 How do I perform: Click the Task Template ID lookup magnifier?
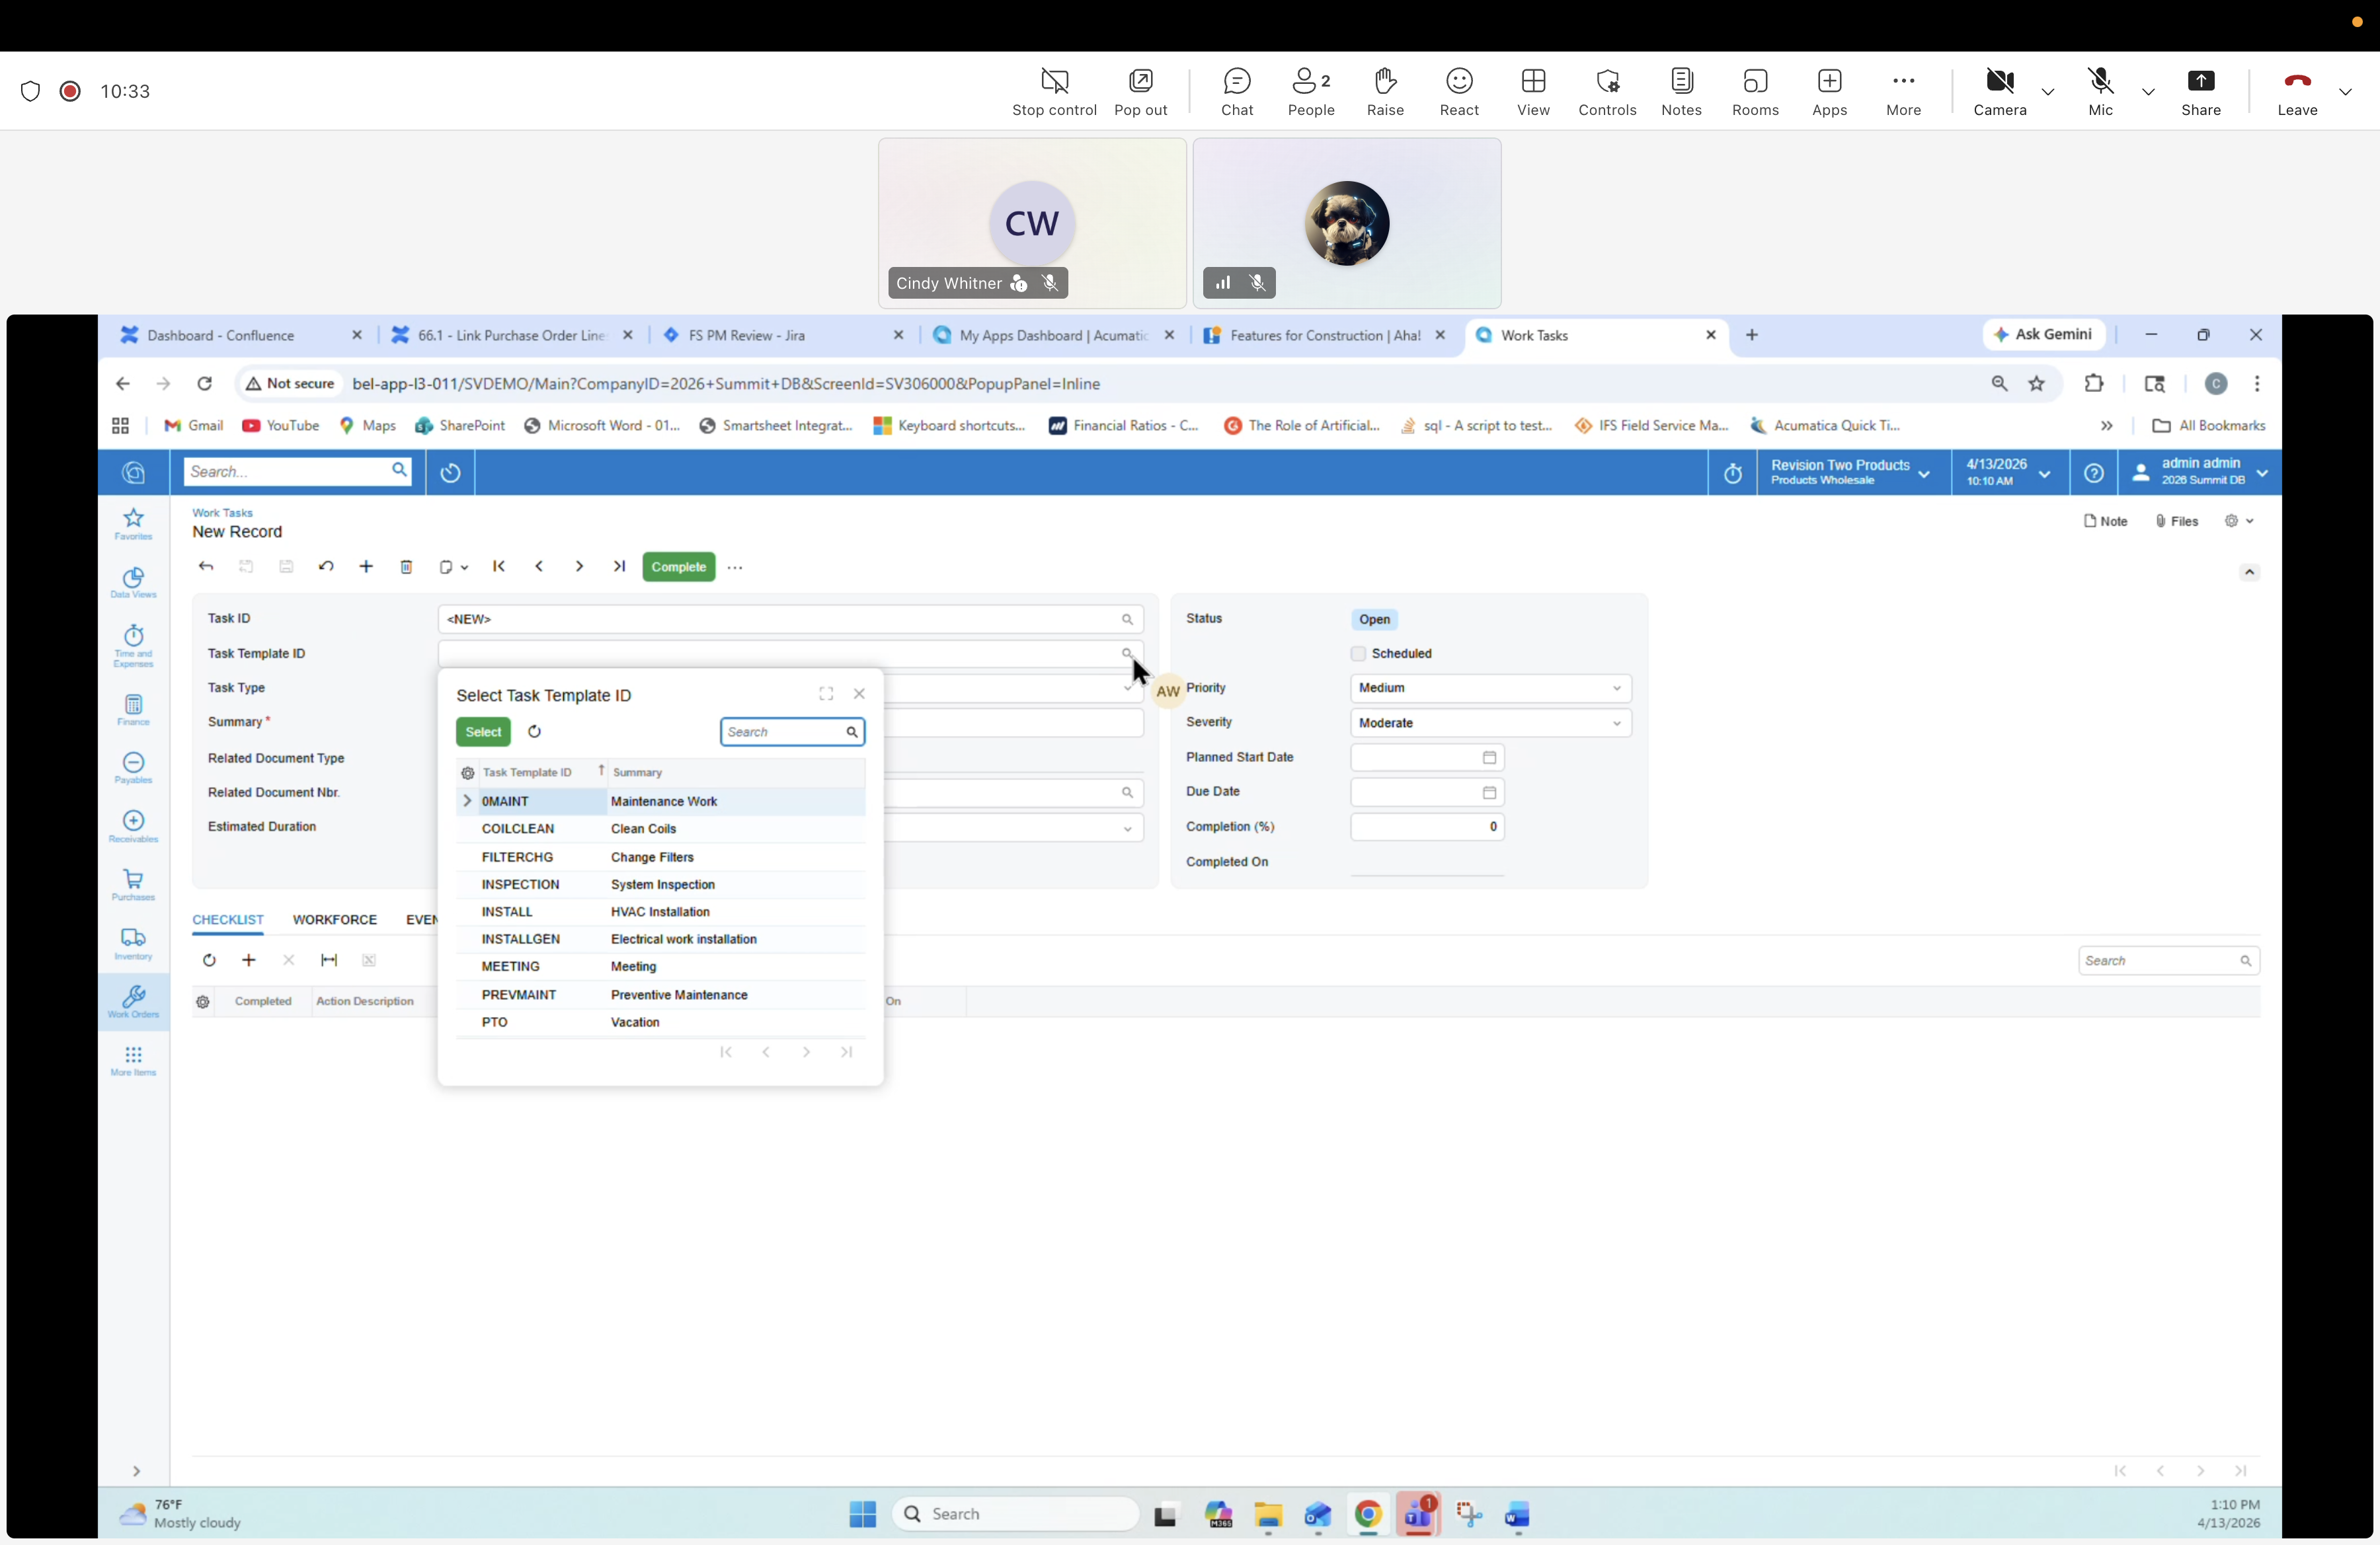[1127, 653]
